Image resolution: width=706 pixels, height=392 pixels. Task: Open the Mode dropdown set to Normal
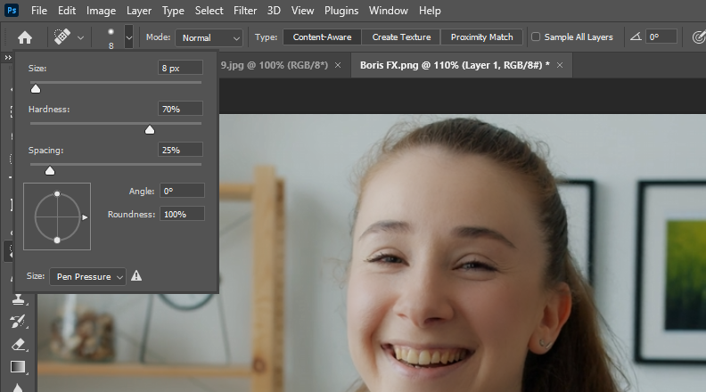click(x=209, y=37)
